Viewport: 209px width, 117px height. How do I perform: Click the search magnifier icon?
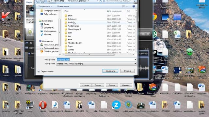135,1
